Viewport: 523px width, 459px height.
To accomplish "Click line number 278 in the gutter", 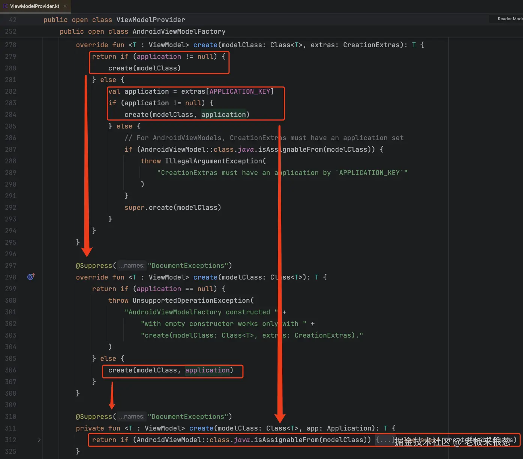I will pos(10,45).
